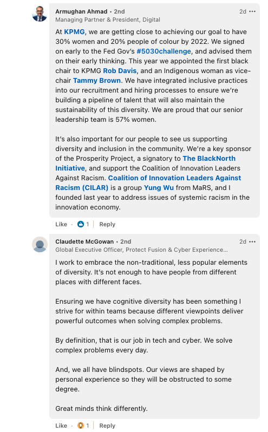Open Yung Wu's profile link

pyautogui.click(x=159, y=188)
